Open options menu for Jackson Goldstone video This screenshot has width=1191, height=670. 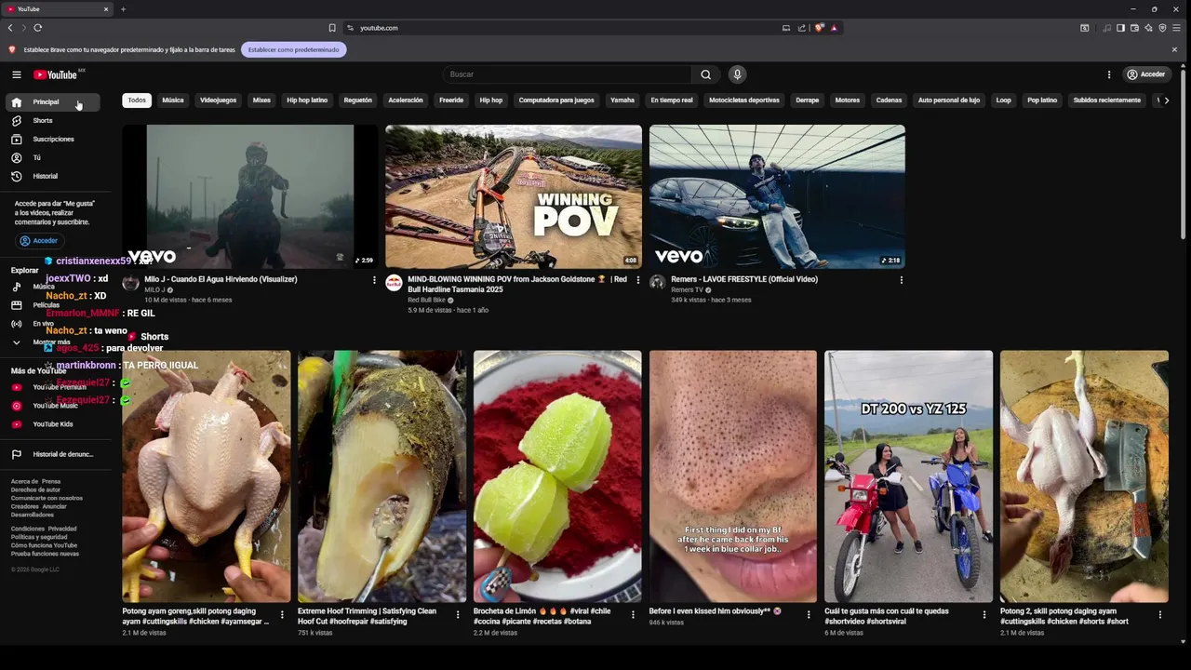coord(637,280)
